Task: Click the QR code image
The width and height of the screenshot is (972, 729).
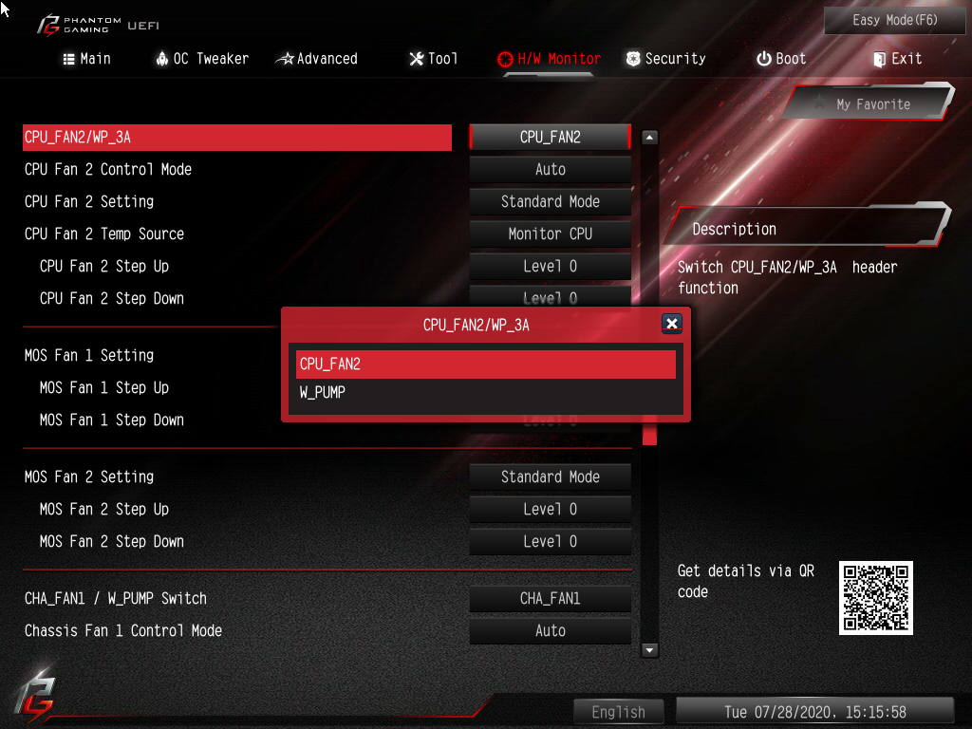Action: click(x=876, y=598)
